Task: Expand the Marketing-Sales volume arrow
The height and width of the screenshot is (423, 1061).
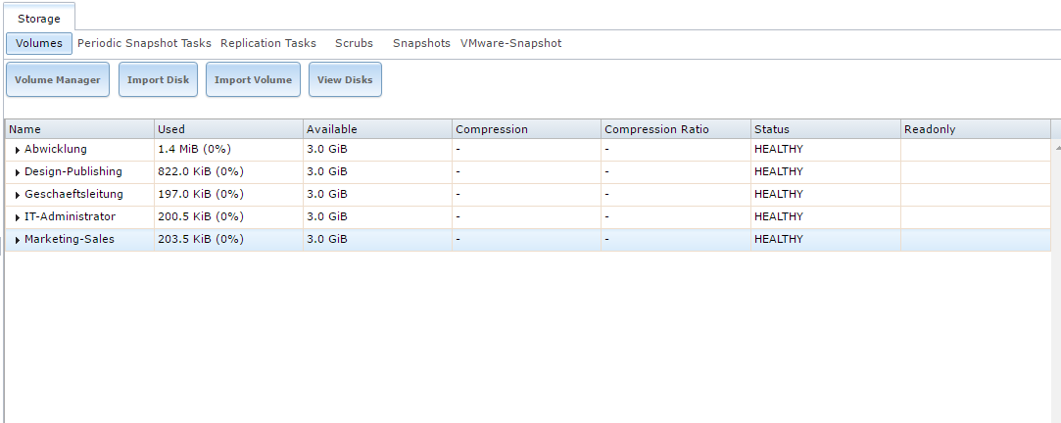Action: pyautogui.click(x=18, y=240)
